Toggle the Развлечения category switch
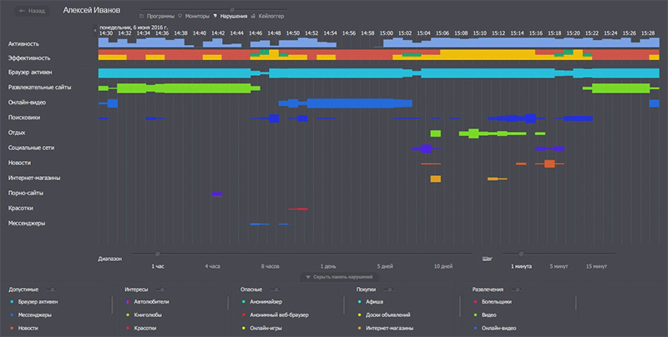 pyautogui.click(x=516, y=289)
